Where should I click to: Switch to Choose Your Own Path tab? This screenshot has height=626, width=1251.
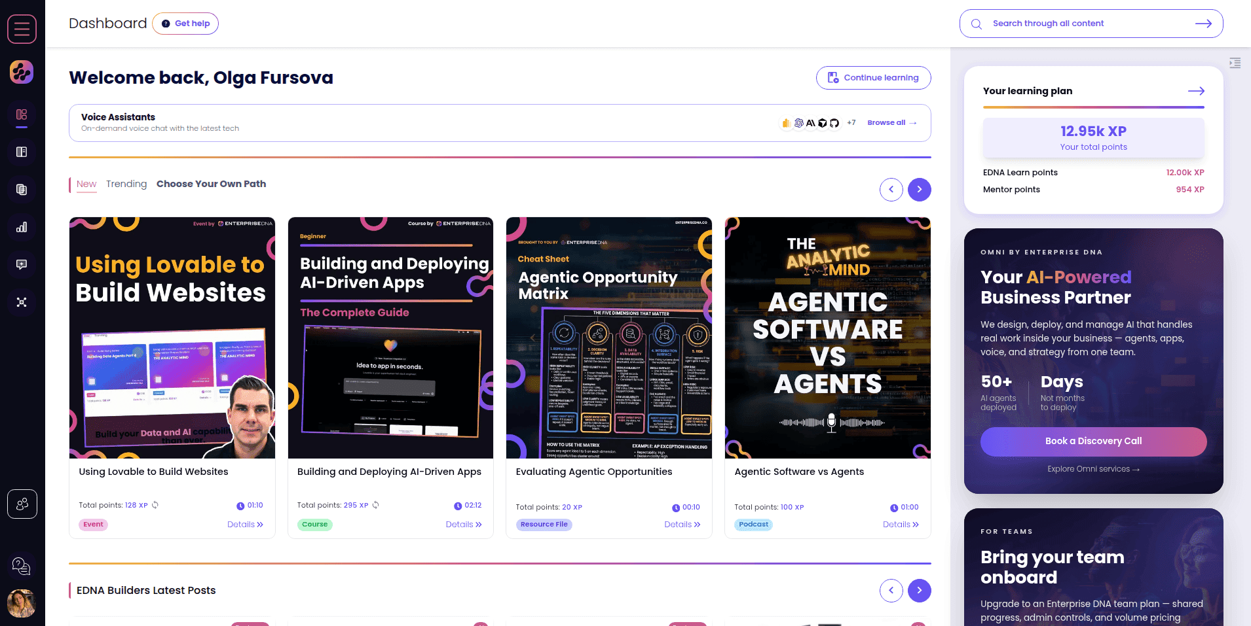click(x=211, y=184)
